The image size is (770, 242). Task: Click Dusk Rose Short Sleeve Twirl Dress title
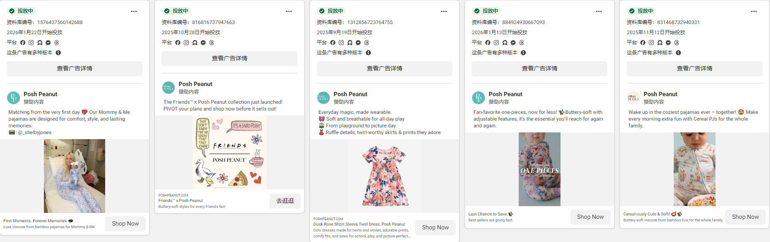[x=359, y=224]
